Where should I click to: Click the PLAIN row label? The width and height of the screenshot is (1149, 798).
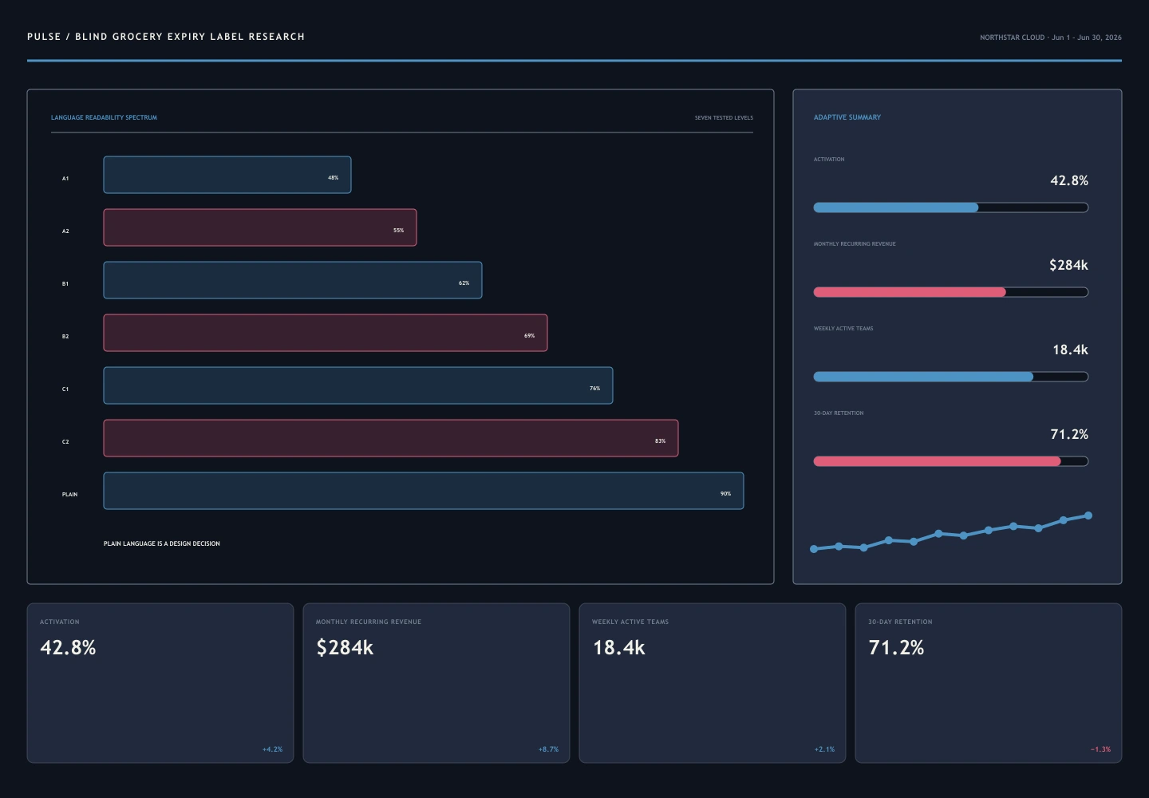70,495
